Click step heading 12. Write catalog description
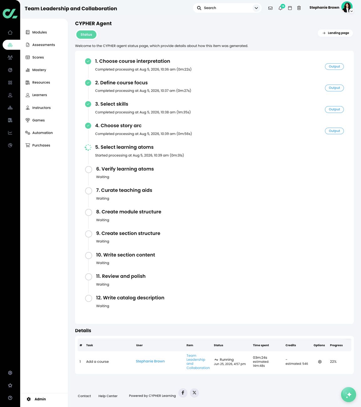This screenshot has width=361, height=407. (130, 298)
